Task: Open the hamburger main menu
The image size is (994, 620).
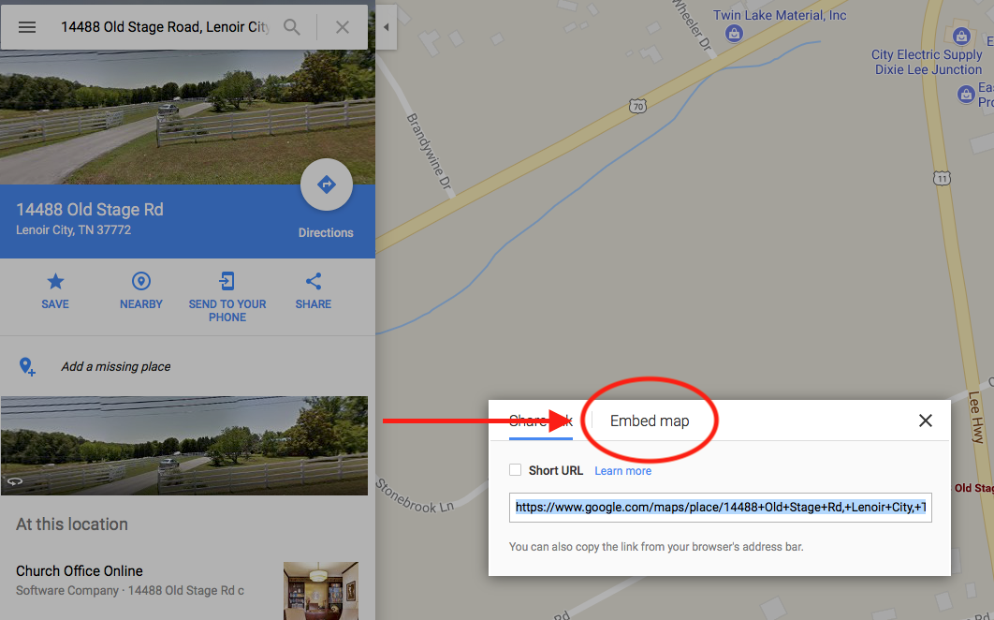Action: [26, 27]
